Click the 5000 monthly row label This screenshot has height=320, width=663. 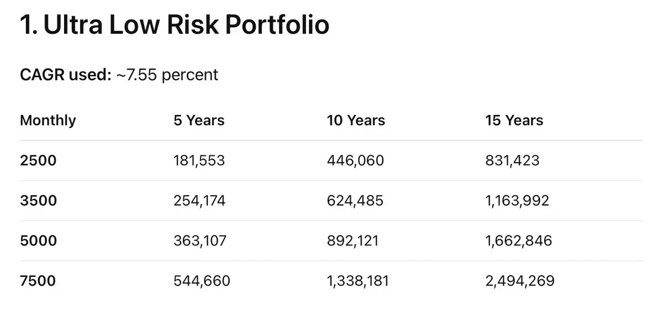38,240
